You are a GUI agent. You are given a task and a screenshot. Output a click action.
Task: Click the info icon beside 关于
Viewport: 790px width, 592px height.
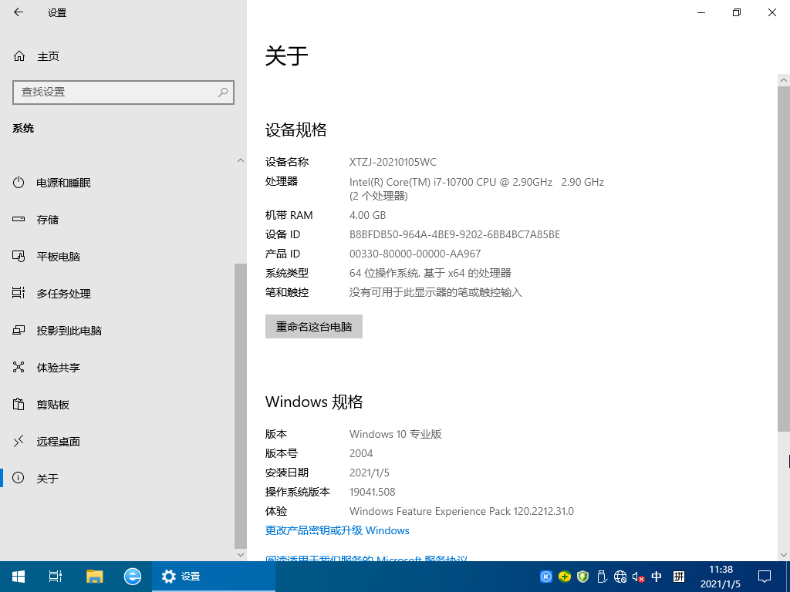(x=19, y=478)
